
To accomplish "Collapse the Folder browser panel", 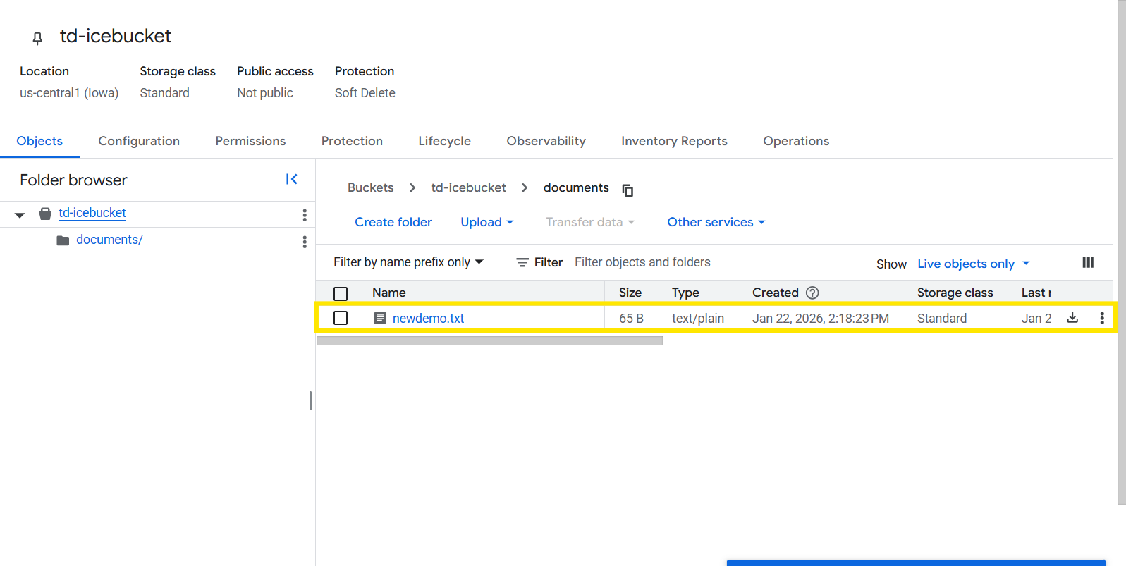I will point(291,180).
